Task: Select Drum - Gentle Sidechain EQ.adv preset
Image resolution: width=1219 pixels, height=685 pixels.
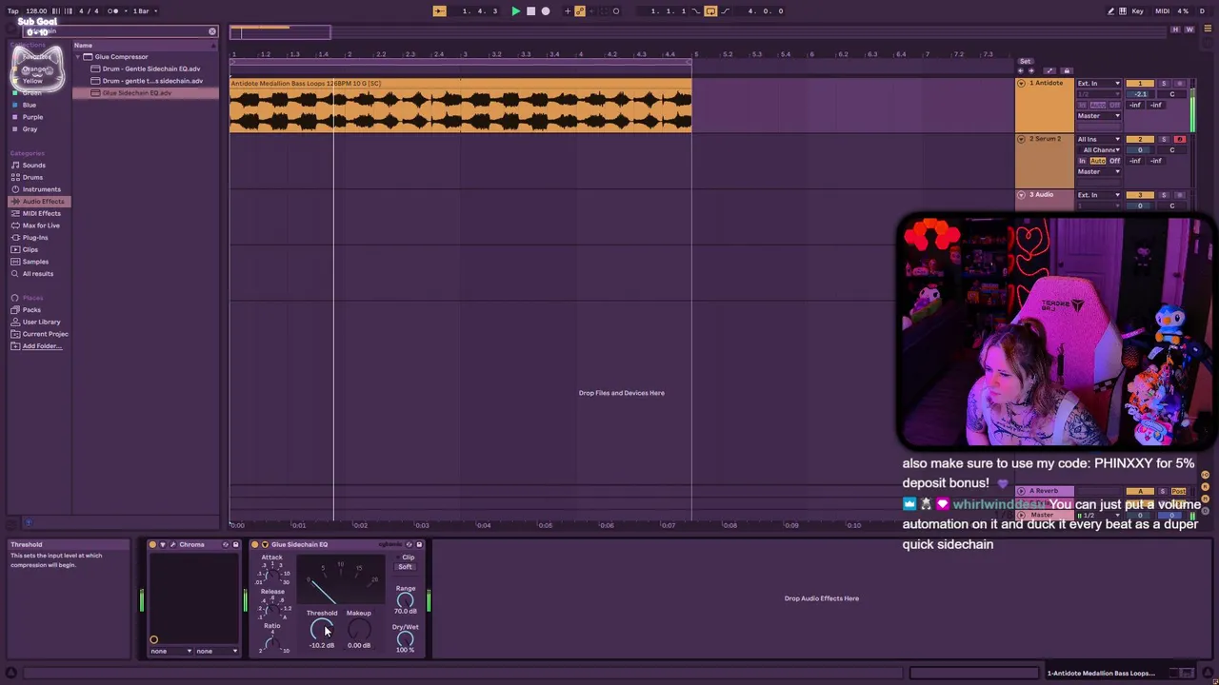Action: click(150, 69)
